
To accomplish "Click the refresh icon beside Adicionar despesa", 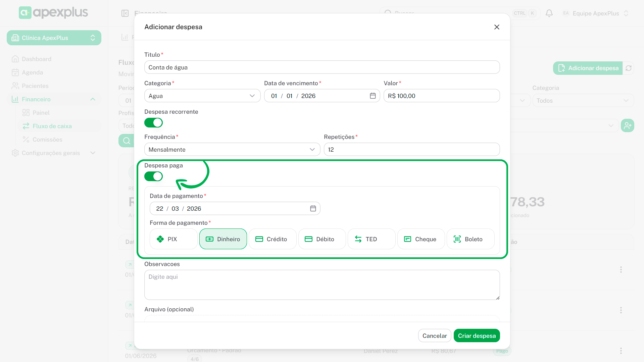I will pyautogui.click(x=629, y=68).
